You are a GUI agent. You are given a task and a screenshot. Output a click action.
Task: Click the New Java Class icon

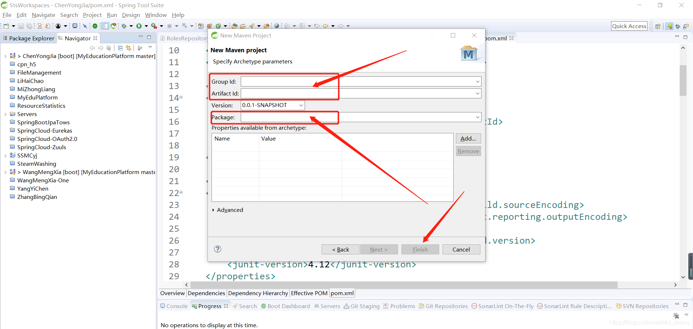coord(218,26)
